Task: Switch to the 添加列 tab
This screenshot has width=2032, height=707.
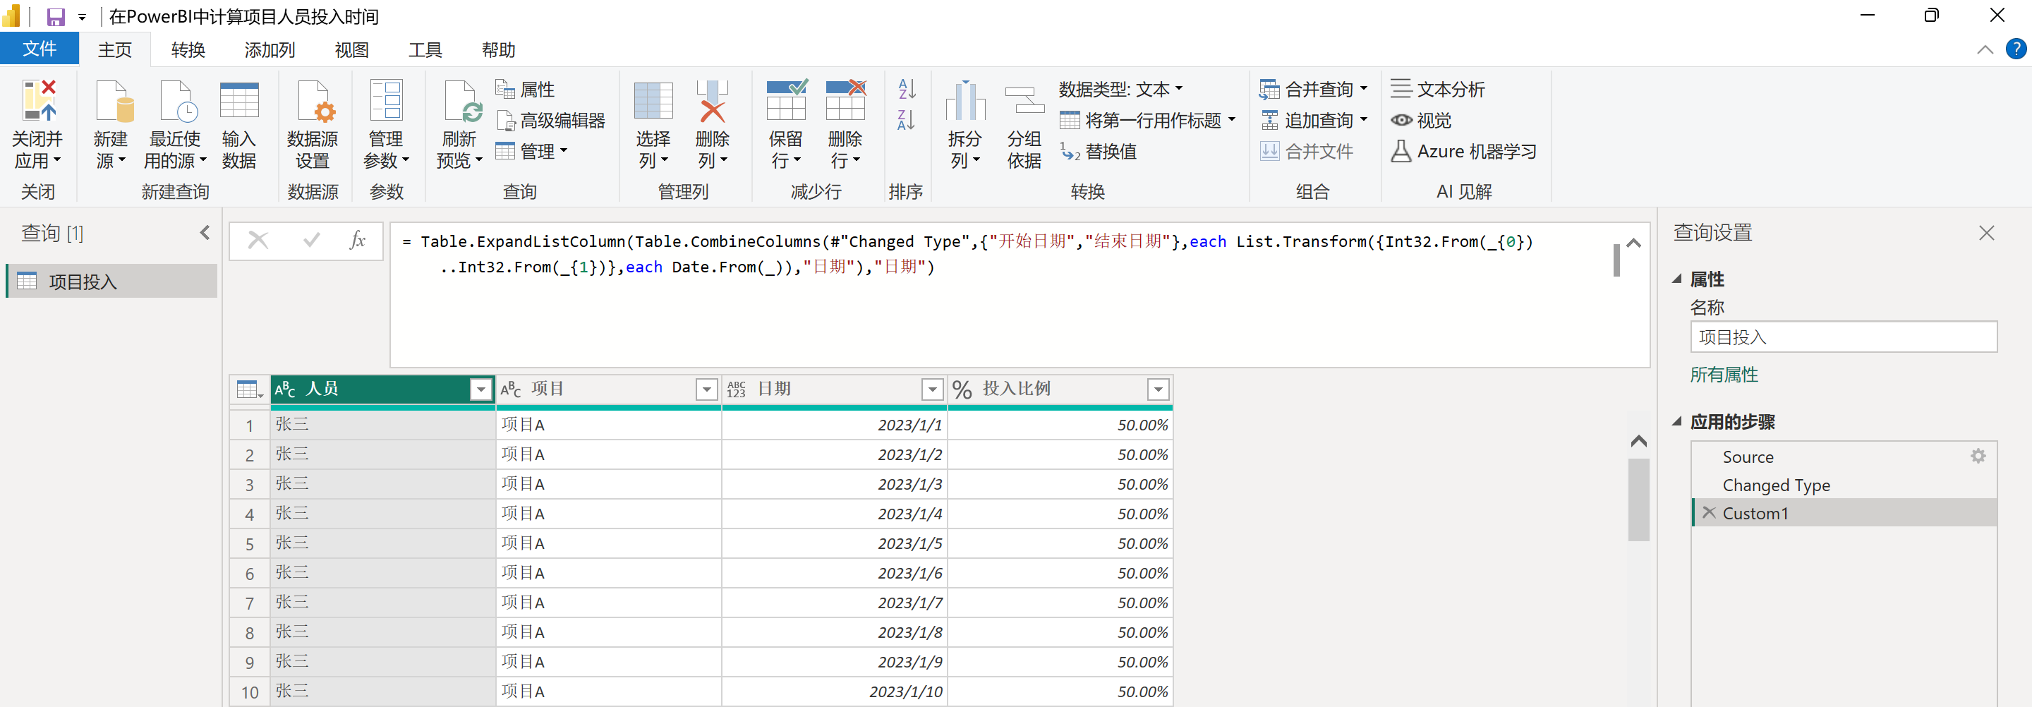Action: tap(270, 49)
